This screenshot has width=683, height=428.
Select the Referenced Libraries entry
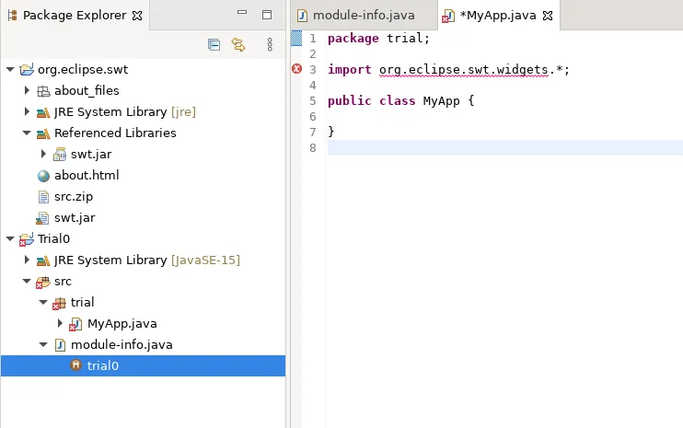115,133
